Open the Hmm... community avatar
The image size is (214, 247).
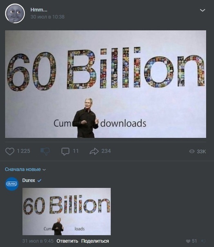(x=15, y=13)
